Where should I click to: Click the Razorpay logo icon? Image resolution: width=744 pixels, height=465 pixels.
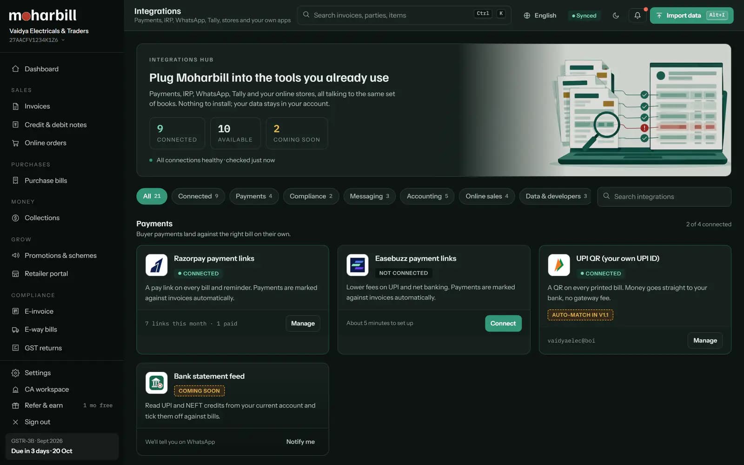(x=156, y=265)
